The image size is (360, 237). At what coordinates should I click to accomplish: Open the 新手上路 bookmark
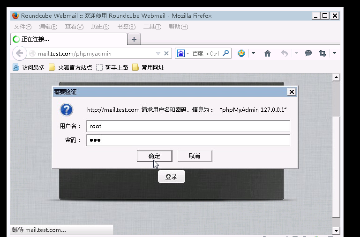112,68
